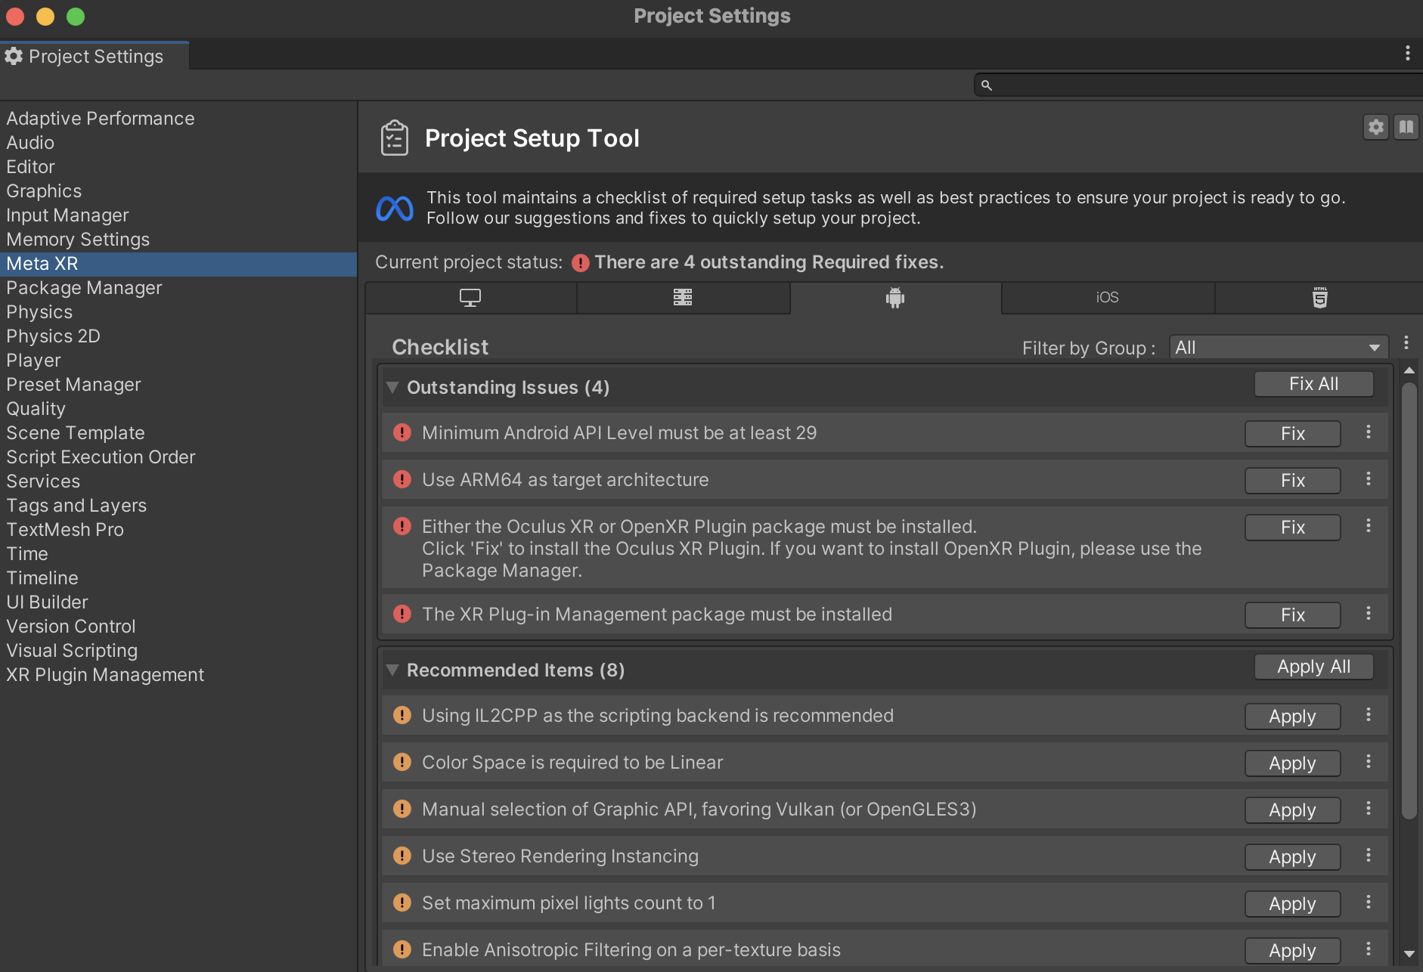Viewport: 1423px width, 972px height.
Task: Select Meta XR in the settings sidebar
Action: (x=42, y=264)
